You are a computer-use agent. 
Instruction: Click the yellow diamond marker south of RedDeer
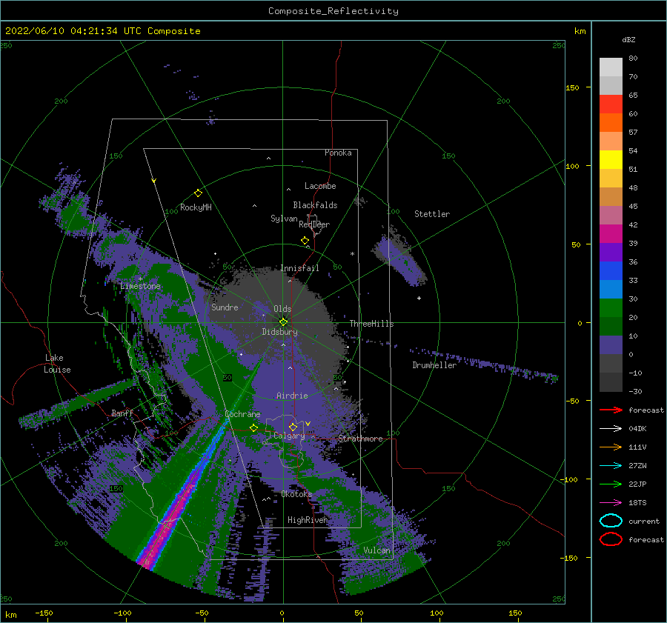305,241
